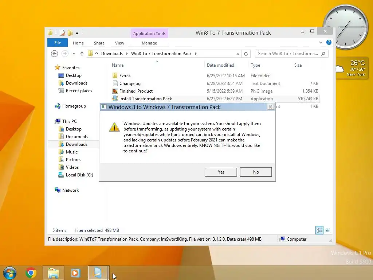Open Recent places in Favorites
This screenshot has width=373, height=280.
[79, 91]
